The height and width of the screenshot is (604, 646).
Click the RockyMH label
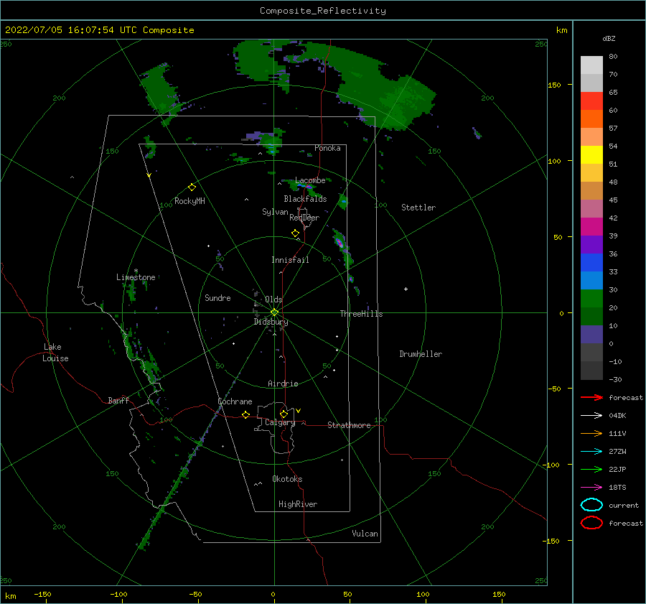[189, 201]
